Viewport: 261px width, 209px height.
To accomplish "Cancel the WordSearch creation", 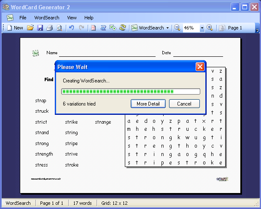I will [x=184, y=104].
